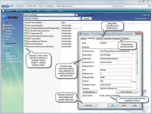Click the Contact persons... button
Viewport: 152px width, 114px height.
point(90,92)
